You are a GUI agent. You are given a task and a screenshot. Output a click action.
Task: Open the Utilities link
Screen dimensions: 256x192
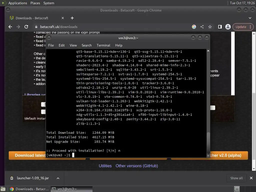coord(105,166)
